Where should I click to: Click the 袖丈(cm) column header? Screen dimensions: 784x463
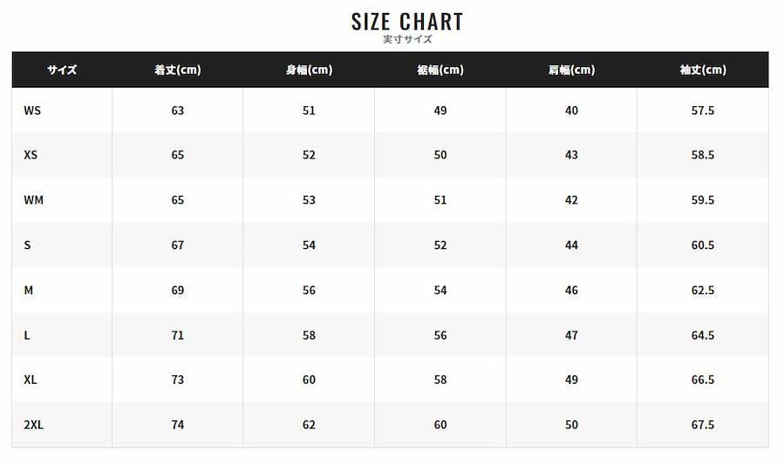(x=703, y=70)
